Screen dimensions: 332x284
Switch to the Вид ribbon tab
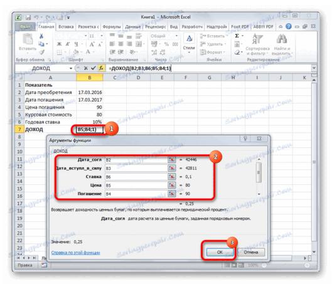click(174, 27)
